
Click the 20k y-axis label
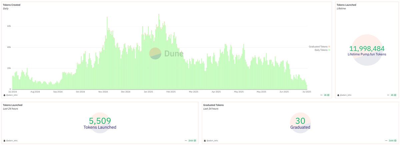tap(9, 68)
